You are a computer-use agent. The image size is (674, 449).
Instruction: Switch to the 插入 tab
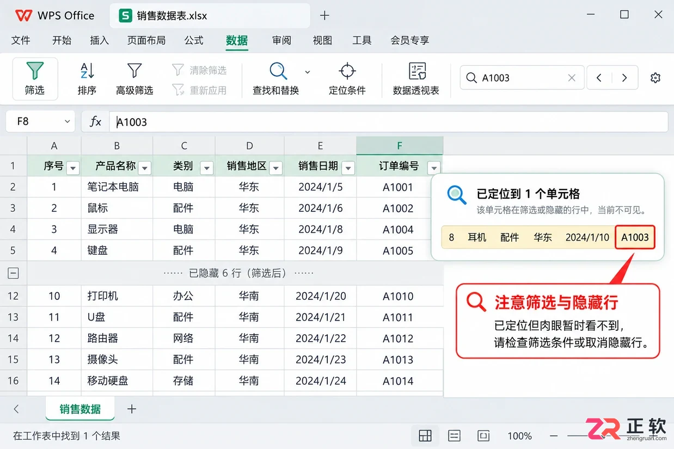click(100, 40)
